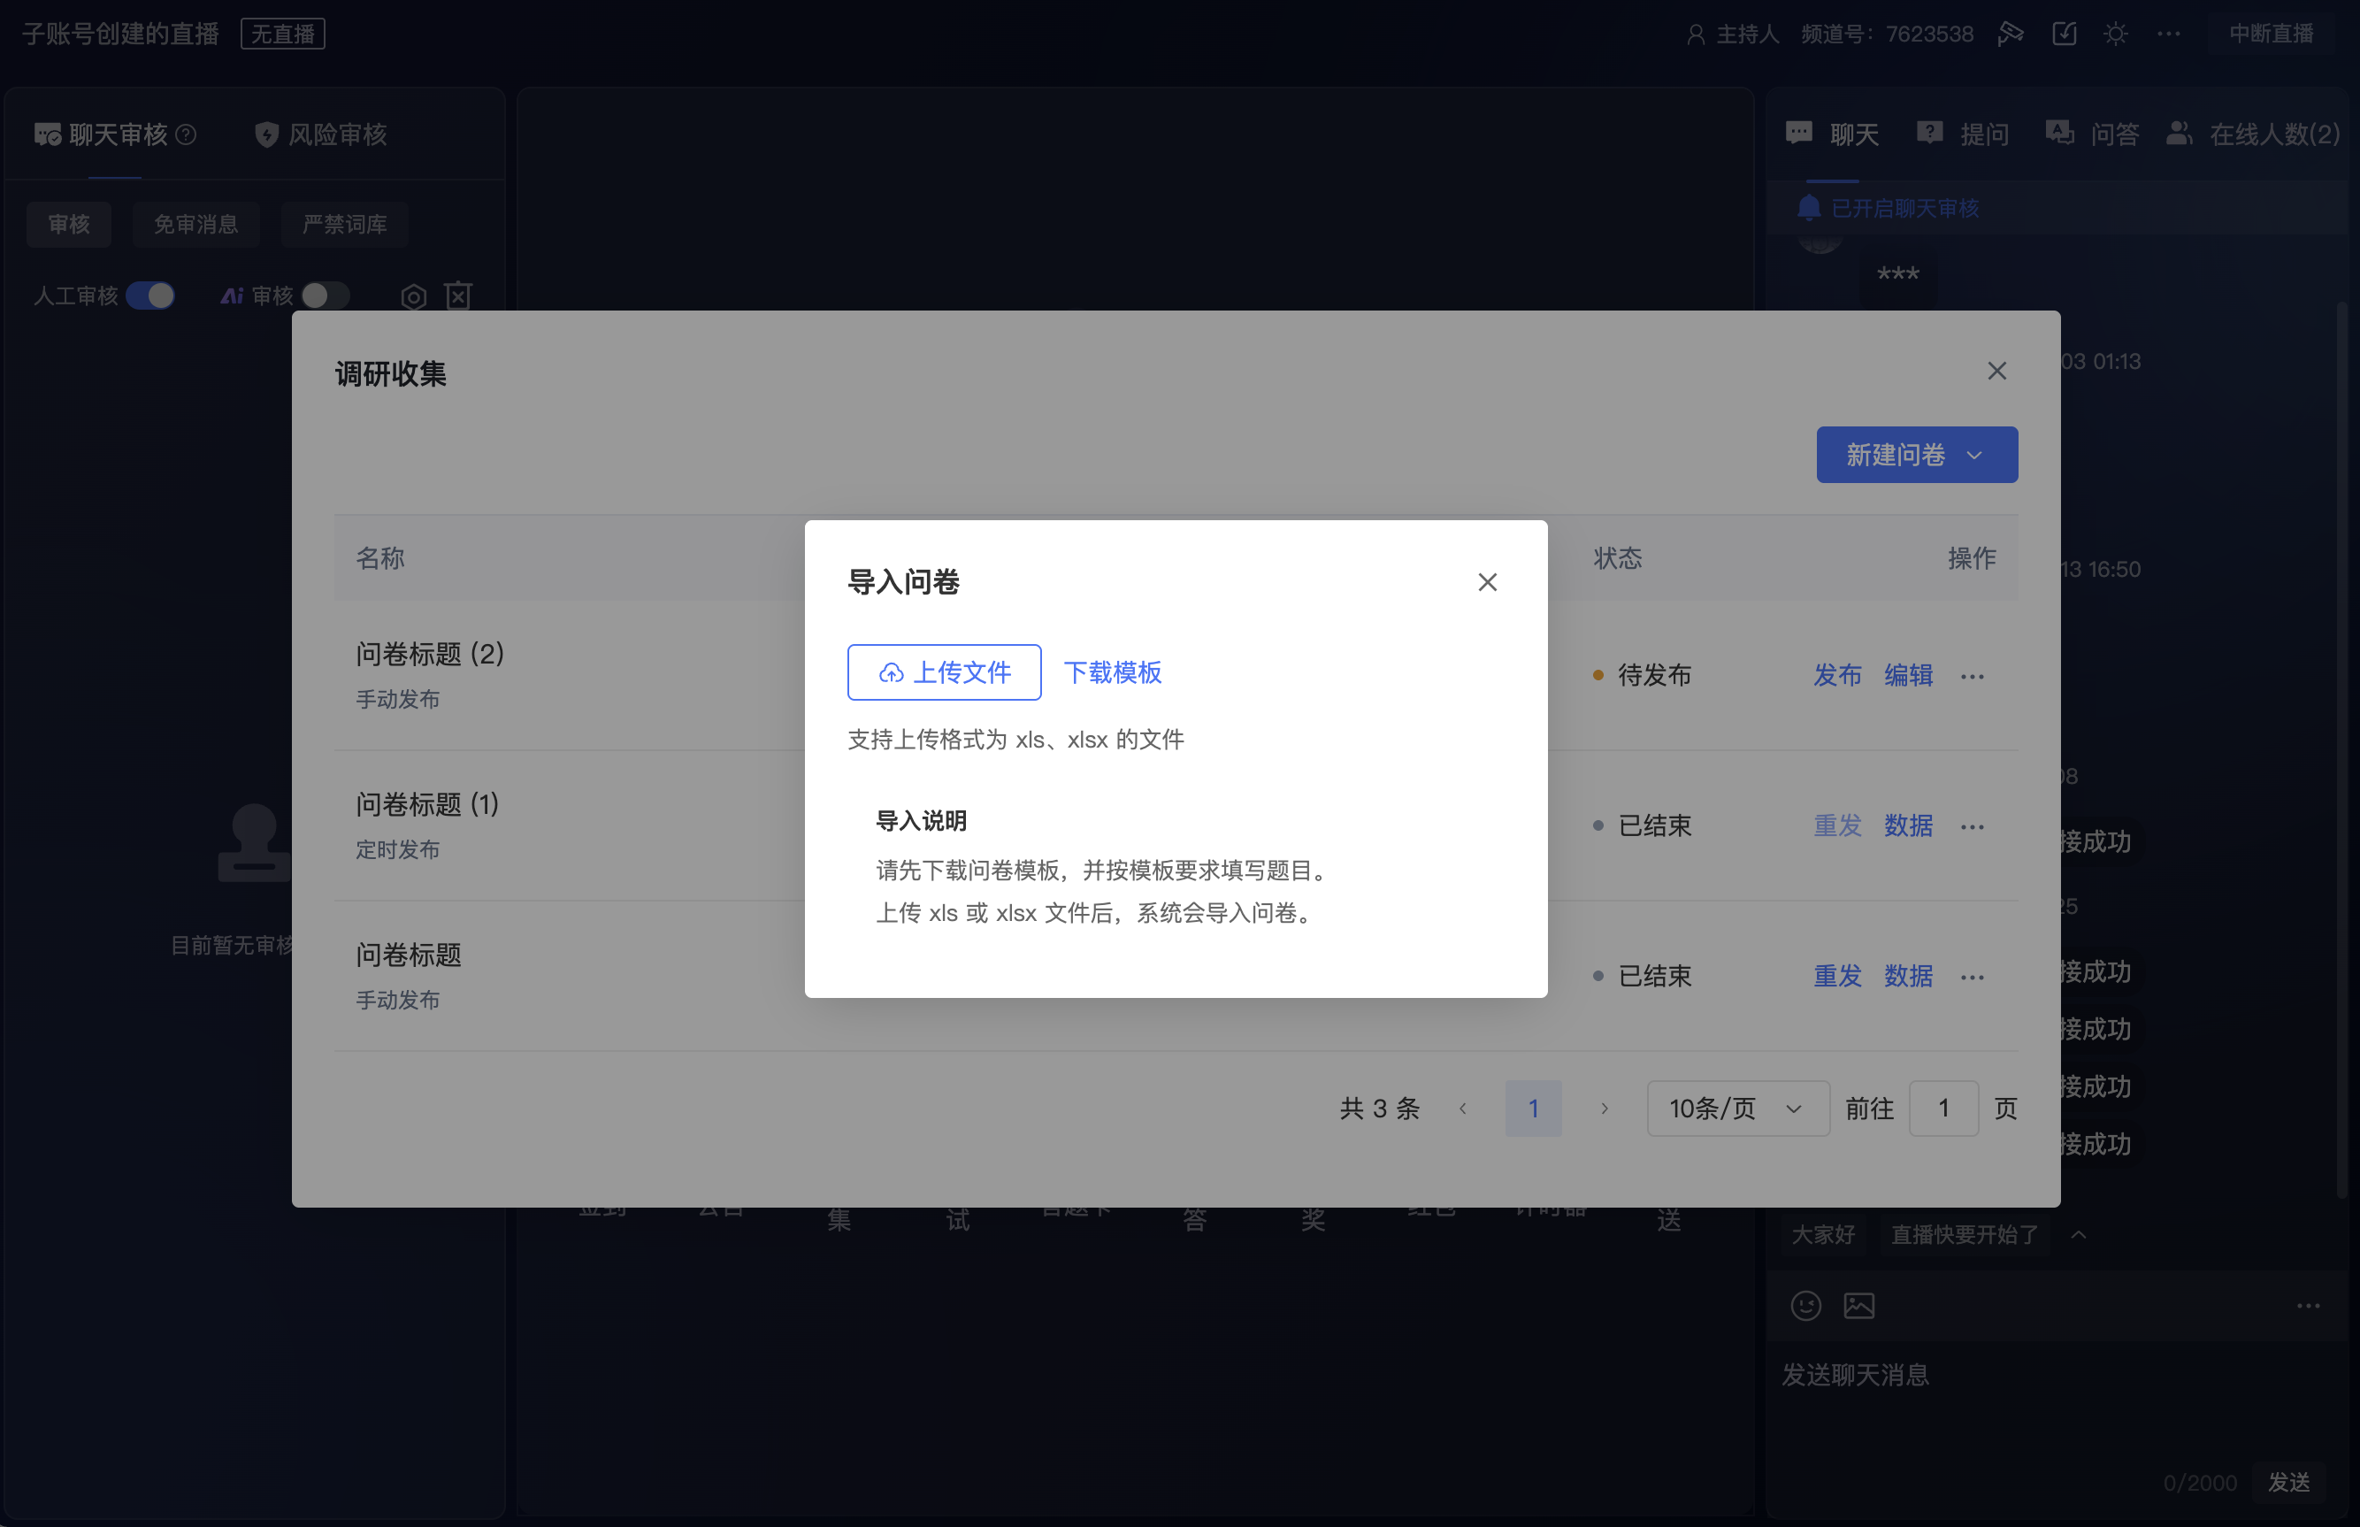The width and height of the screenshot is (2360, 1527).
Task: Open more options for 问卷标题 (1)
Action: pyautogui.click(x=1972, y=827)
